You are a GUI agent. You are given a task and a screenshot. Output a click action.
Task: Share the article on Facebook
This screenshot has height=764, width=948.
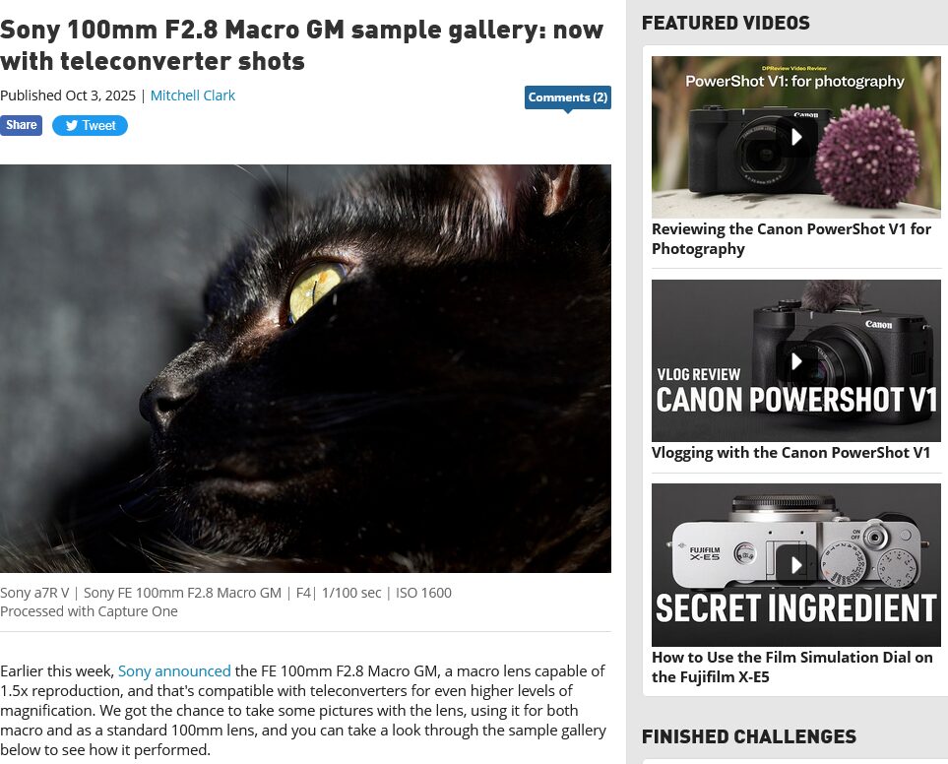(21, 125)
